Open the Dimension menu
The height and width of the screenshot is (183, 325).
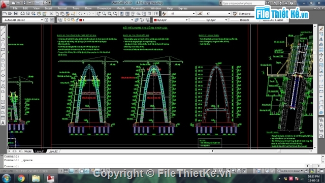pos(104,8)
